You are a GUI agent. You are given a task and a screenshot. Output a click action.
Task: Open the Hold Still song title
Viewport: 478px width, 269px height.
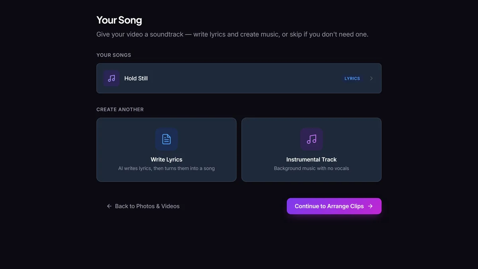coord(136,79)
